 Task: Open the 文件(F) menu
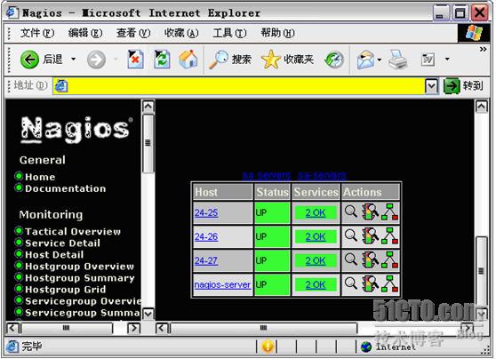pyautogui.click(x=37, y=33)
